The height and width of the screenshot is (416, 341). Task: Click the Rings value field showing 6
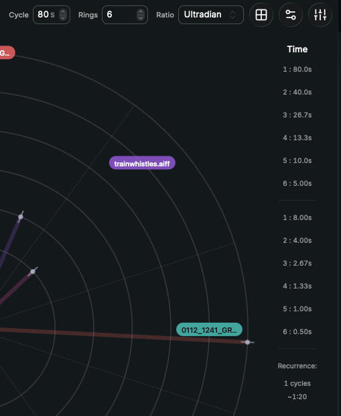pyautogui.click(x=125, y=15)
